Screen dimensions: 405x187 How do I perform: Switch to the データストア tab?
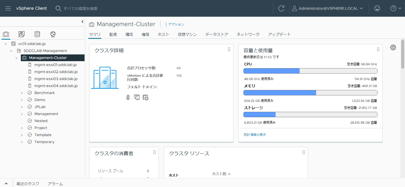[217, 34]
